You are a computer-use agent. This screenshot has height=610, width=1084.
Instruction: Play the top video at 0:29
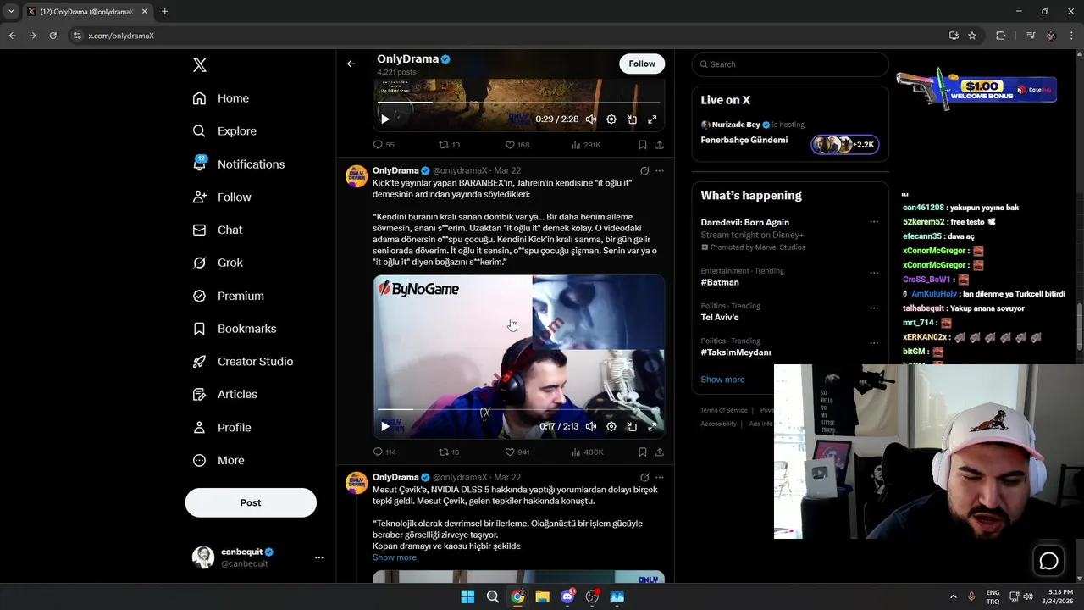point(384,119)
